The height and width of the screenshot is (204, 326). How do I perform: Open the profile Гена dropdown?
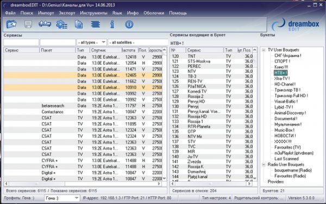point(62,198)
